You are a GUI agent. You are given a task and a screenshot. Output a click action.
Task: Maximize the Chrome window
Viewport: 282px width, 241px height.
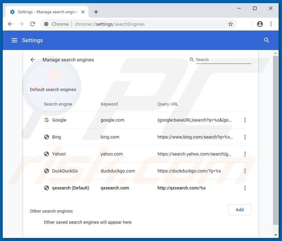click(255, 8)
